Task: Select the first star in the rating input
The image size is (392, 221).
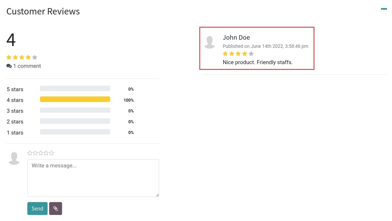Action: (30, 153)
